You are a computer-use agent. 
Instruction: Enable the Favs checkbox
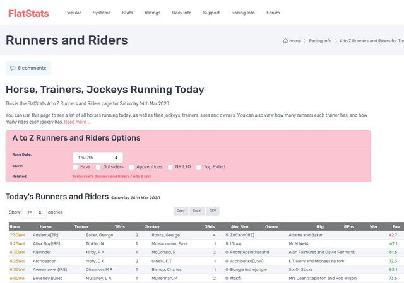[x=75, y=167]
